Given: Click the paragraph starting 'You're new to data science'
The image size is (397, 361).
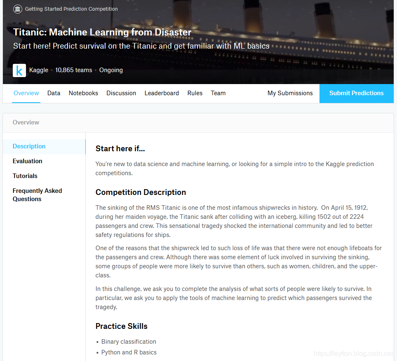Looking at the screenshot, I should coord(235,169).
